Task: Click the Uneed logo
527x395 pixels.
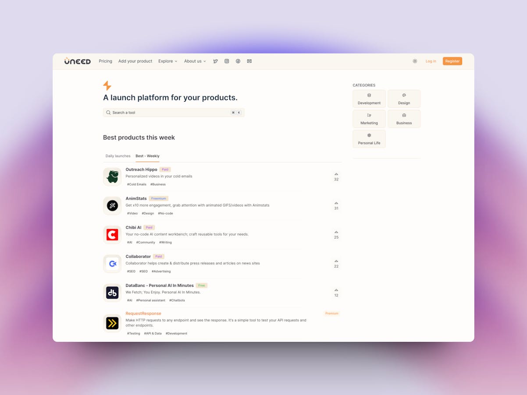Action: [77, 61]
